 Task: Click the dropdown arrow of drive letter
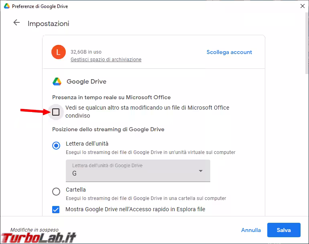(201, 171)
